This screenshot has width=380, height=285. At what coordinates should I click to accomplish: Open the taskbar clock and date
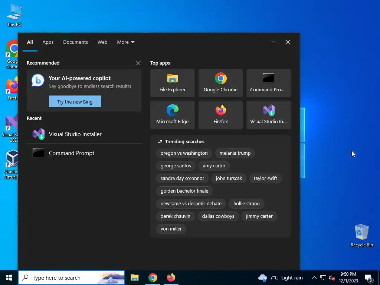click(x=348, y=278)
